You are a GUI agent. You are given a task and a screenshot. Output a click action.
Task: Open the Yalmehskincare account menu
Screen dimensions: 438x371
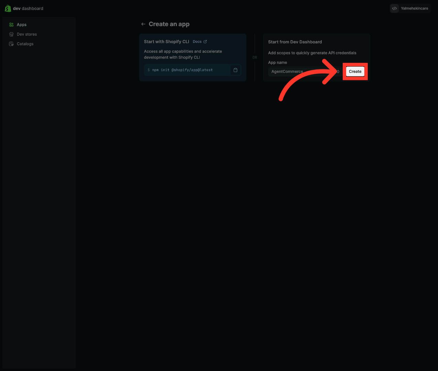coord(410,8)
